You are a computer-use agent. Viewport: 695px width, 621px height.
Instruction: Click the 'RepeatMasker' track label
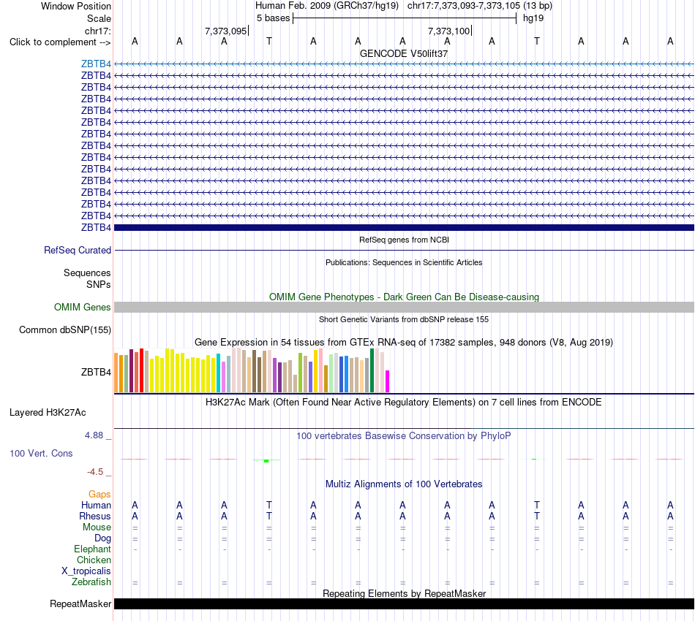80,604
